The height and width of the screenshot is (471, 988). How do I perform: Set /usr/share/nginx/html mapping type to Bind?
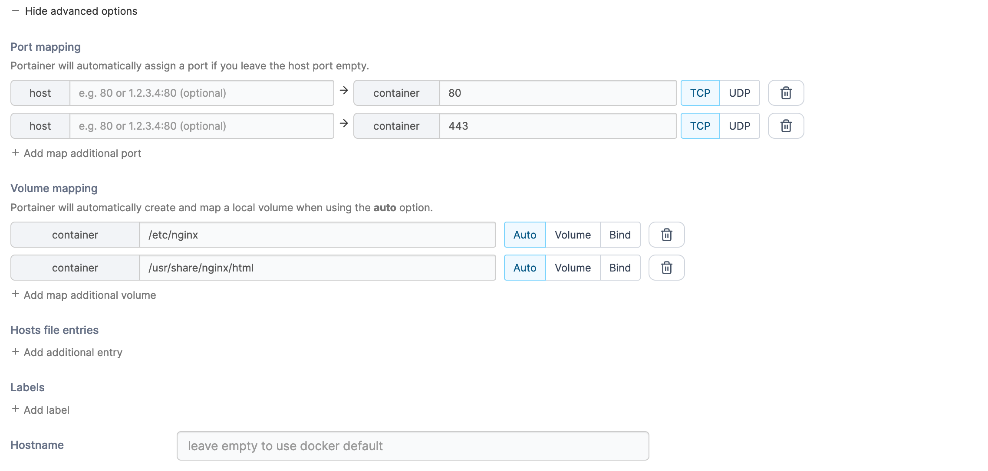[x=619, y=268]
